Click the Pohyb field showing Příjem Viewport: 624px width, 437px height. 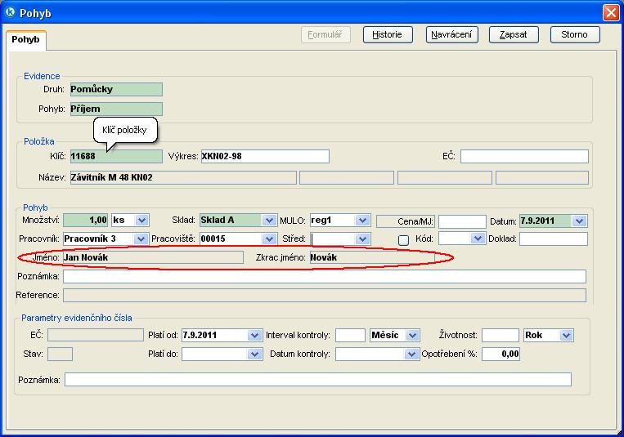(x=116, y=109)
